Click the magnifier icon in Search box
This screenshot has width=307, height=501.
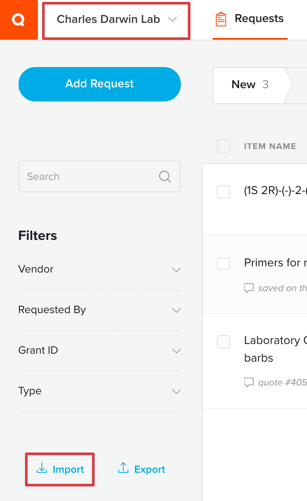pyautogui.click(x=165, y=176)
